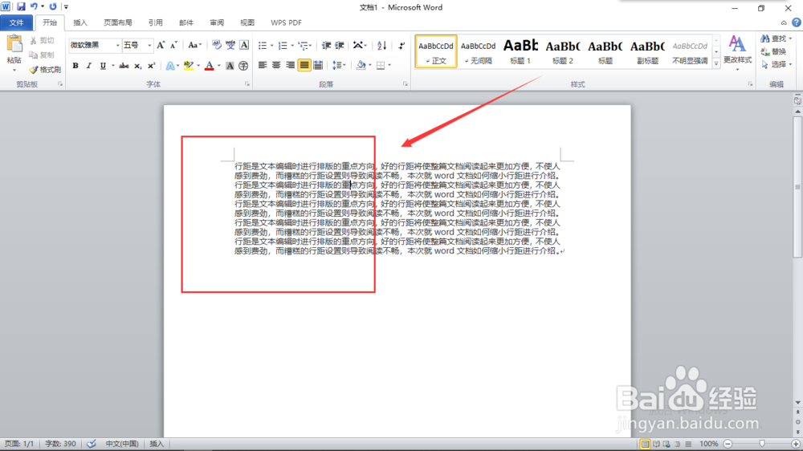Image resolution: width=803 pixels, height=451 pixels.
Task: Click the enclosed character (字) icon
Action: [243, 66]
